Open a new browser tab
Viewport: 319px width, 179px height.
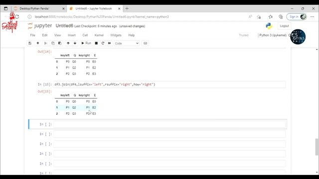click(x=127, y=8)
